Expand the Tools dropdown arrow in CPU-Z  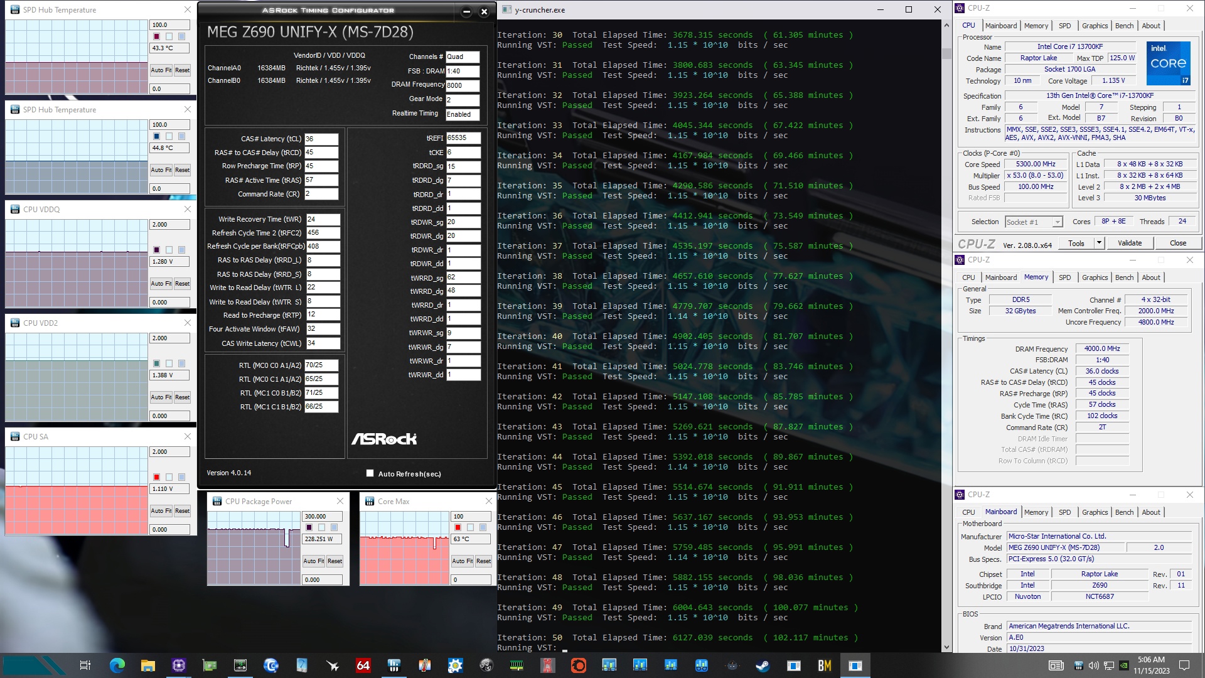[x=1099, y=243]
